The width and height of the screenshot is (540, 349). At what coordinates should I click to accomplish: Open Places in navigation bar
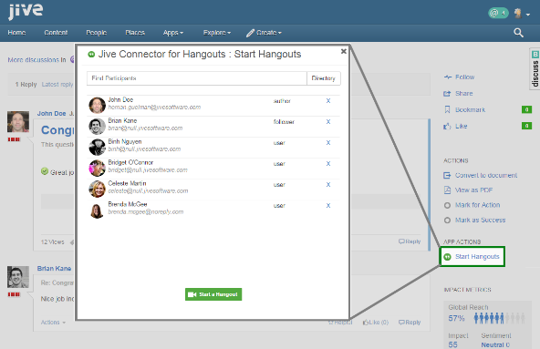(x=135, y=33)
